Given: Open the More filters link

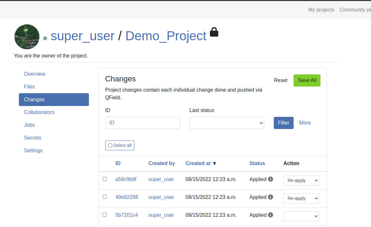Looking at the screenshot, I should coord(305,123).
